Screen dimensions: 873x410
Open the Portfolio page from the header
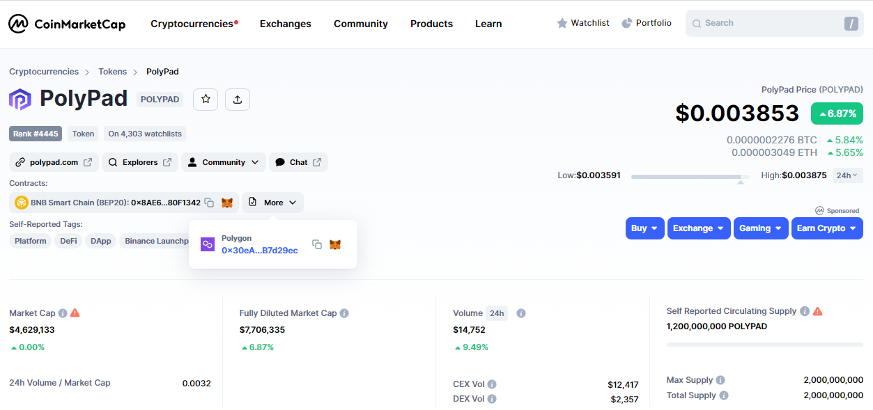click(x=647, y=23)
